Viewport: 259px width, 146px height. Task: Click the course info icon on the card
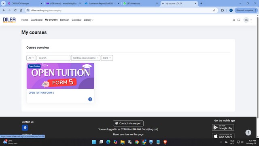(x=90, y=99)
